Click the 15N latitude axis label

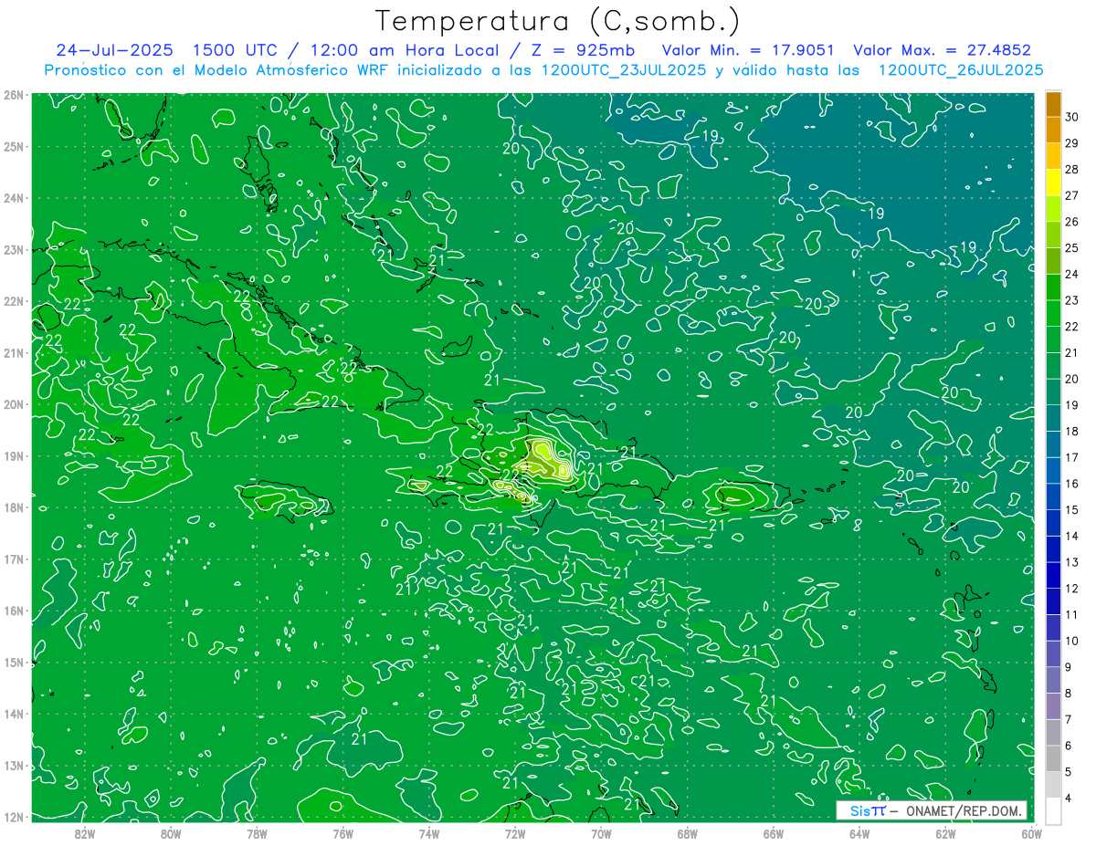(x=14, y=662)
